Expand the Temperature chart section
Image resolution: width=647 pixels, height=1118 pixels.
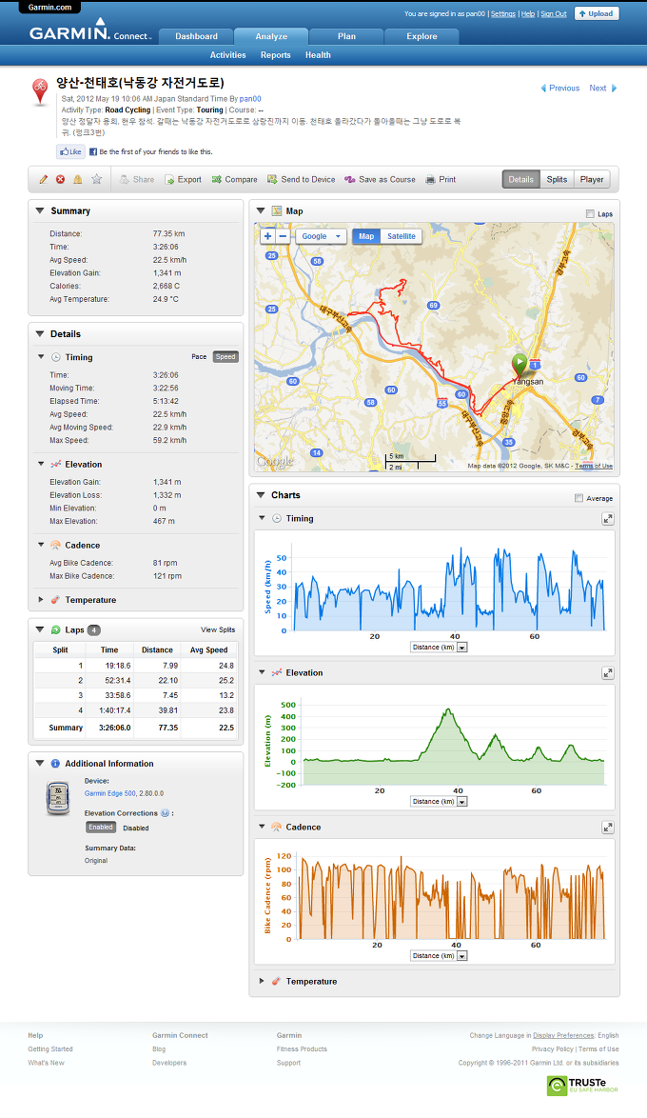click(x=262, y=981)
